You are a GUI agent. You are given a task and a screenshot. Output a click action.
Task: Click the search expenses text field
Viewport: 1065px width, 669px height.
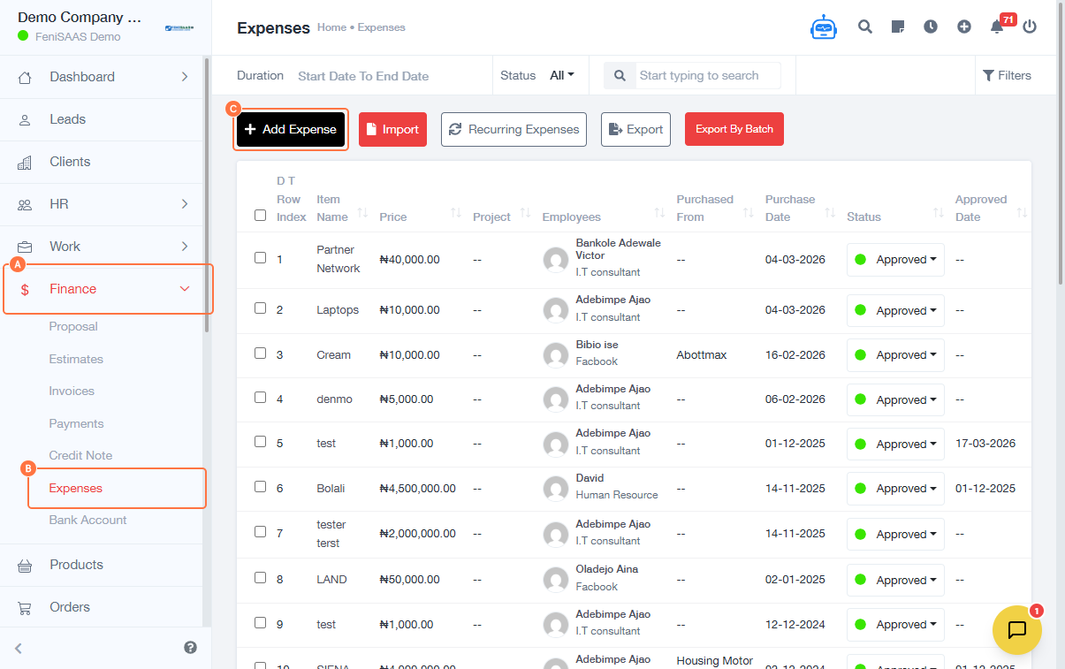click(x=706, y=75)
